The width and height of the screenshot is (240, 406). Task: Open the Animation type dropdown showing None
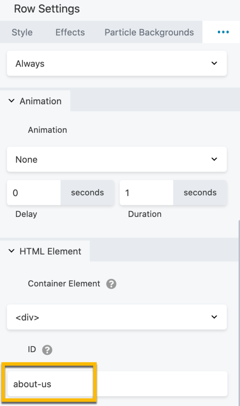pyautogui.click(x=117, y=159)
